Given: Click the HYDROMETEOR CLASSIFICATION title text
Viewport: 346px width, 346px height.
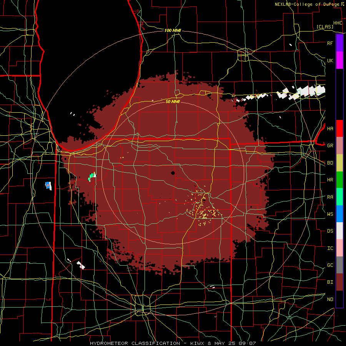Looking at the screenshot, I should tap(135, 343).
